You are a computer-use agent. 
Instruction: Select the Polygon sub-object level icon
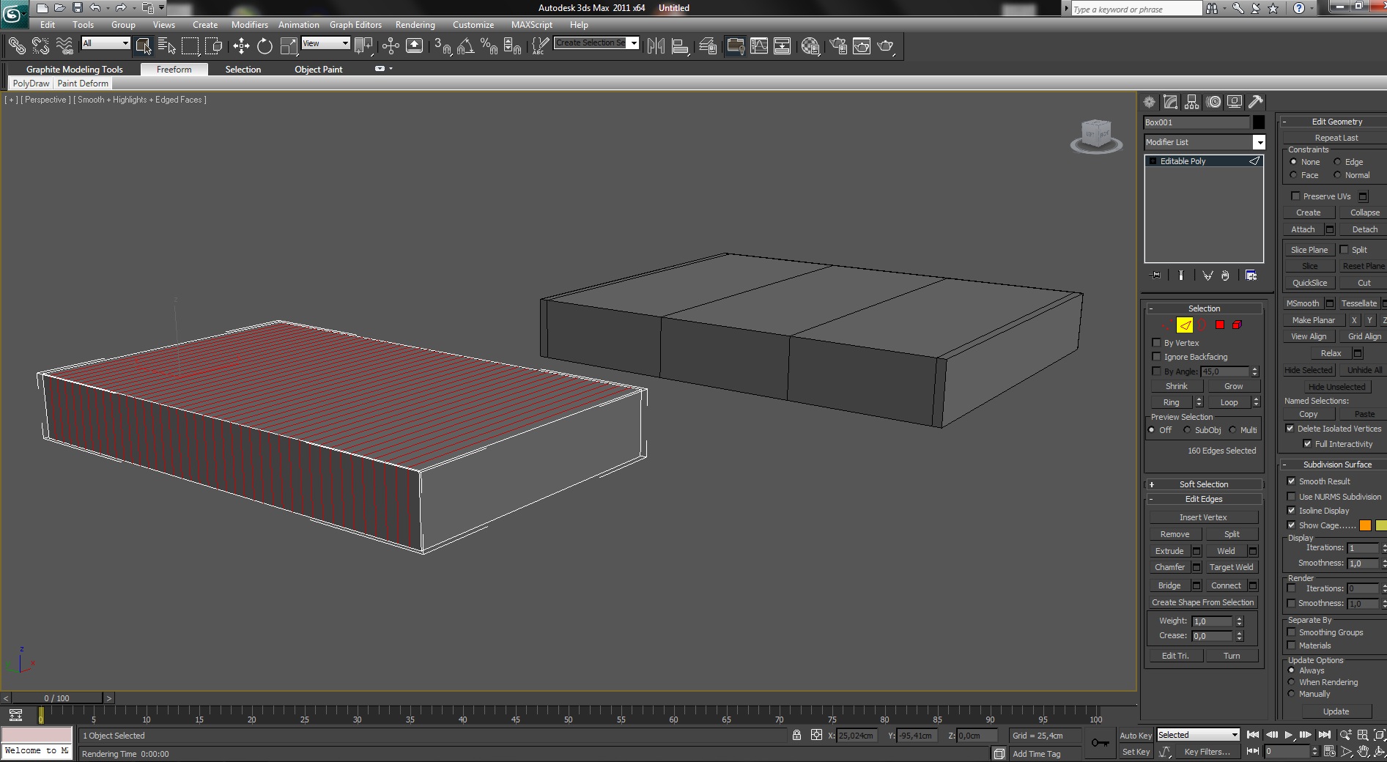pyautogui.click(x=1220, y=325)
